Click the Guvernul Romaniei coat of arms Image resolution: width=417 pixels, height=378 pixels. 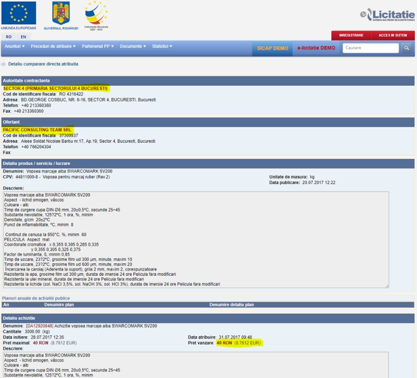click(61, 13)
